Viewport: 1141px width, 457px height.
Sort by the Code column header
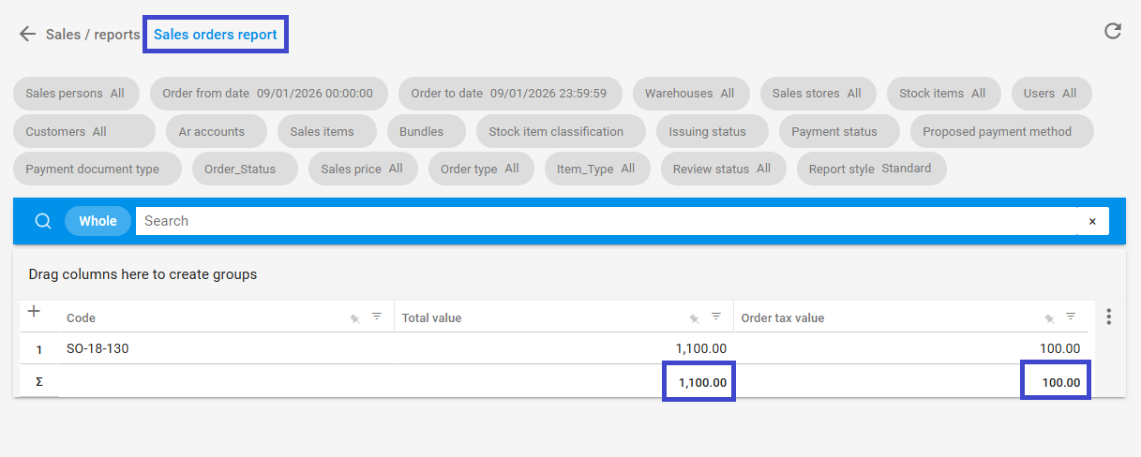coord(81,317)
